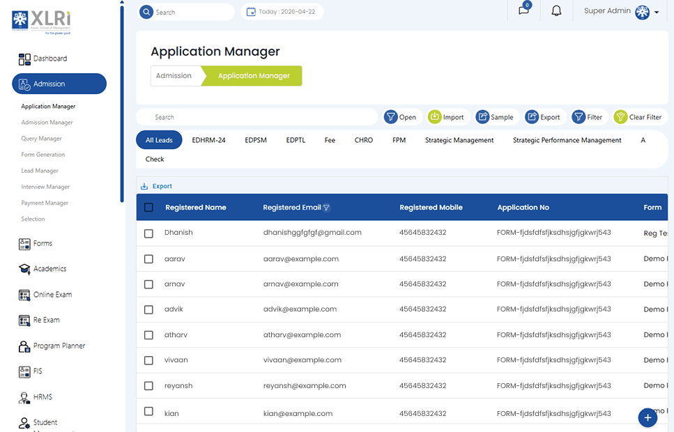Click the download icon beside Export link

click(x=144, y=186)
